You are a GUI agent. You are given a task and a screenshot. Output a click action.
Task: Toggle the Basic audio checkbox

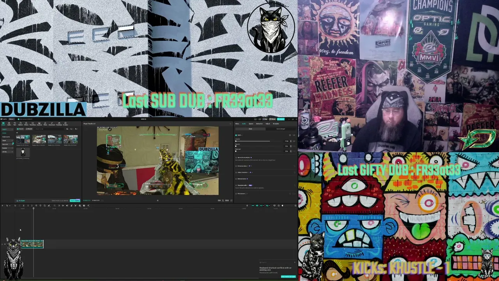[x=236, y=135]
